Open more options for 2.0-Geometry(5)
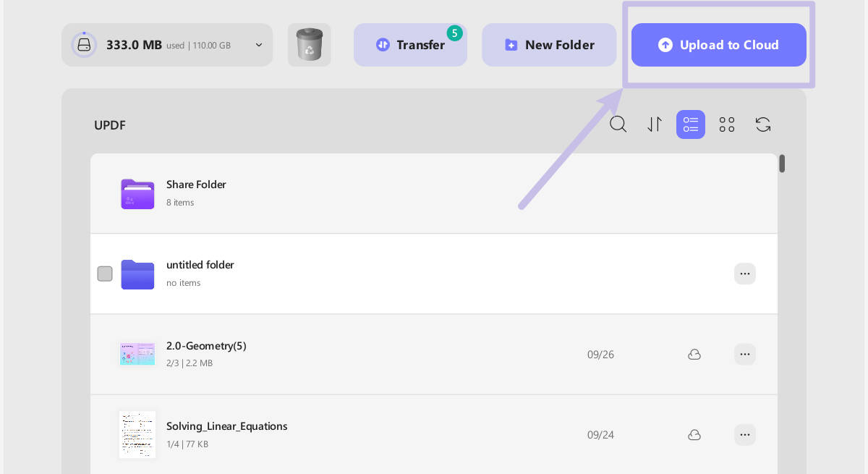 click(745, 355)
